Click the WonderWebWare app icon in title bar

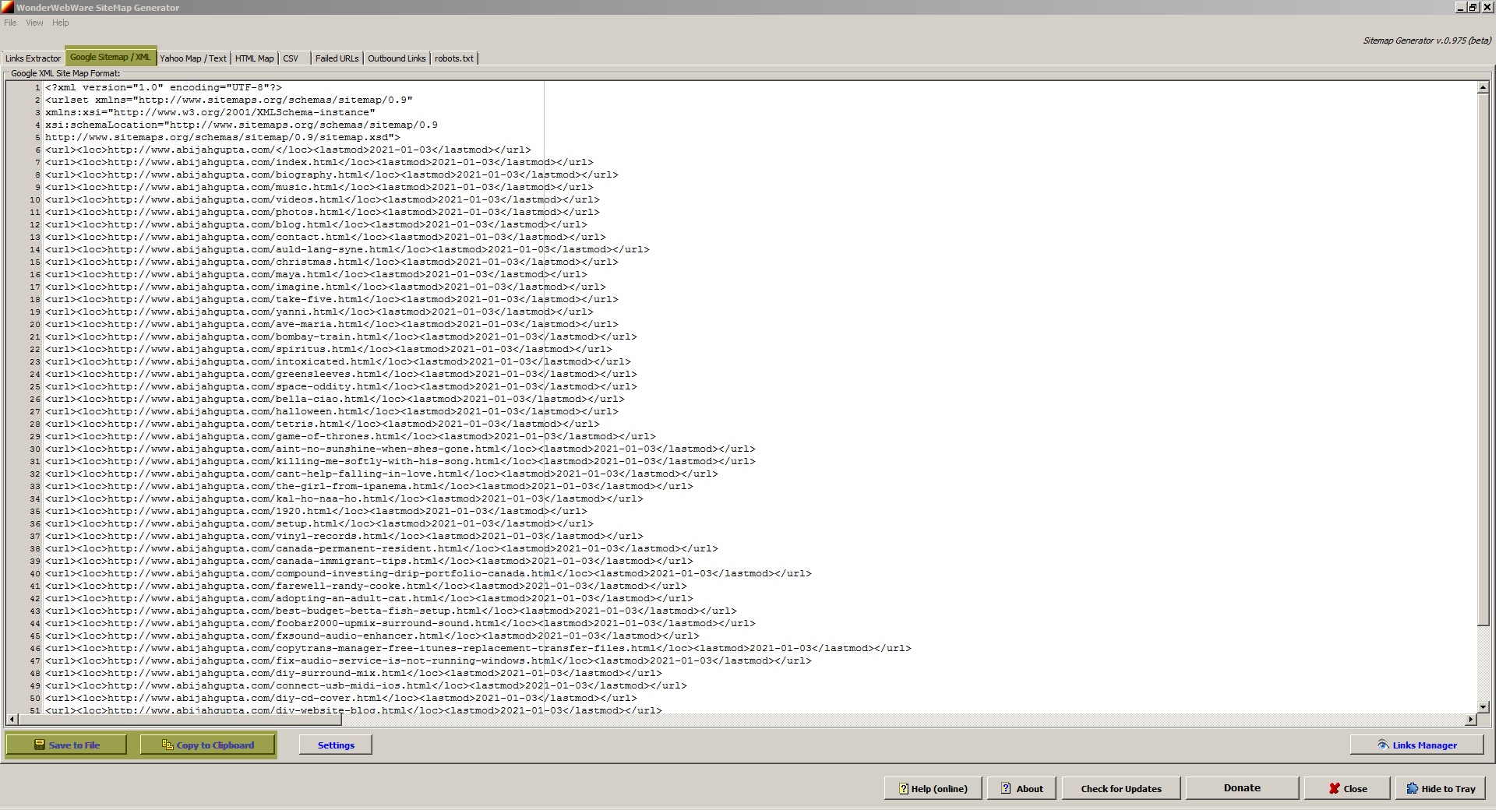click(x=7, y=7)
